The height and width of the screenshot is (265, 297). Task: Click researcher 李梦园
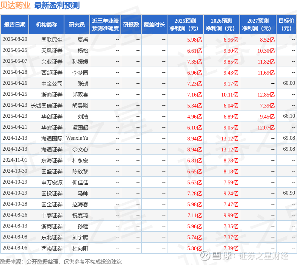click(x=80, y=73)
